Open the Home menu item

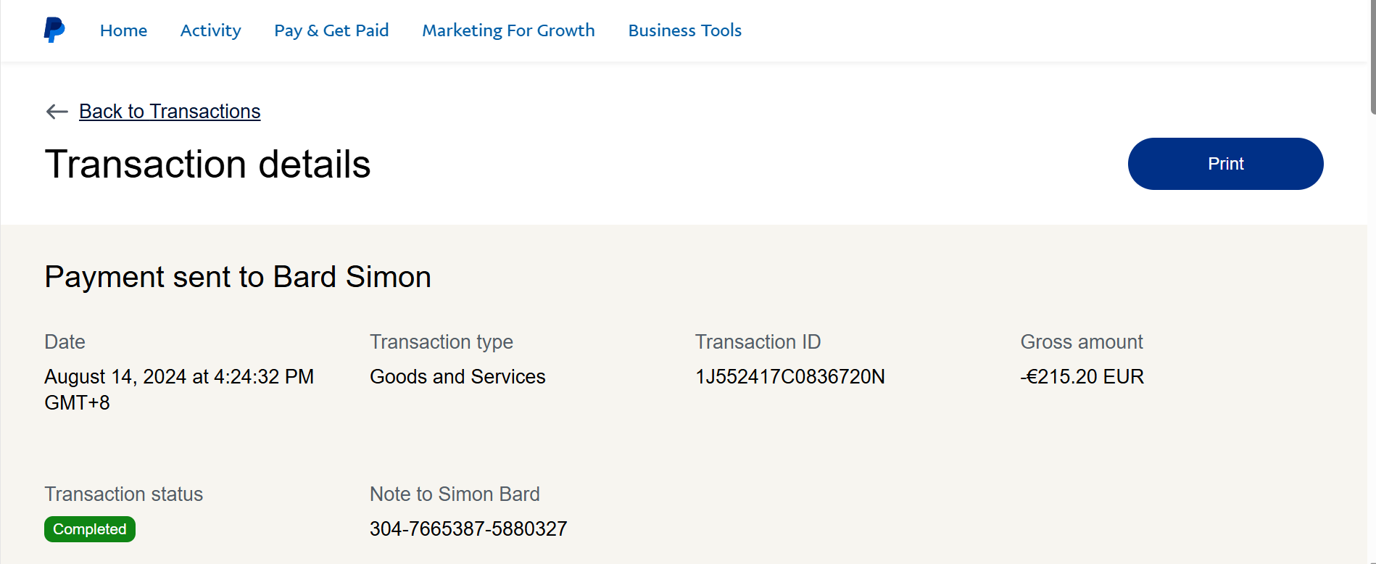[x=123, y=30]
